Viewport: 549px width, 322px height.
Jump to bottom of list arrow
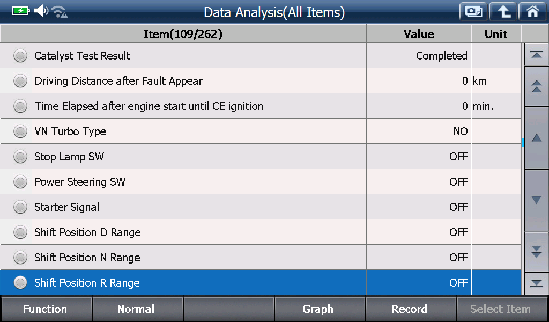pyautogui.click(x=536, y=283)
